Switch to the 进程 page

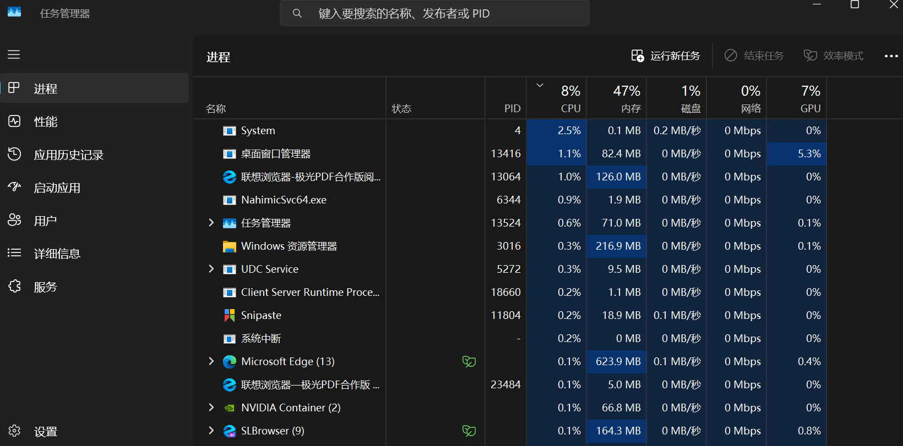(95, 88)
